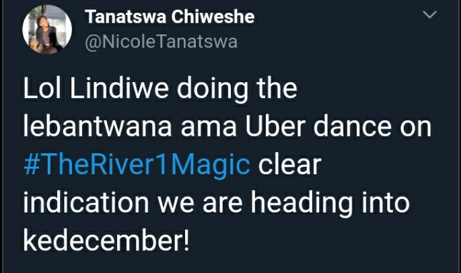
Task: Click the word dance in the tweet
Action: point(353,126)
